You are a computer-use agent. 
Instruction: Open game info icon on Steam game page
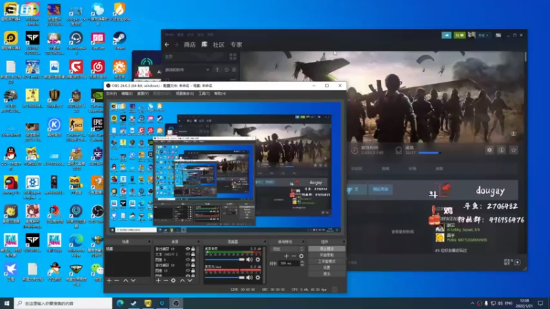tap(502, 150)
